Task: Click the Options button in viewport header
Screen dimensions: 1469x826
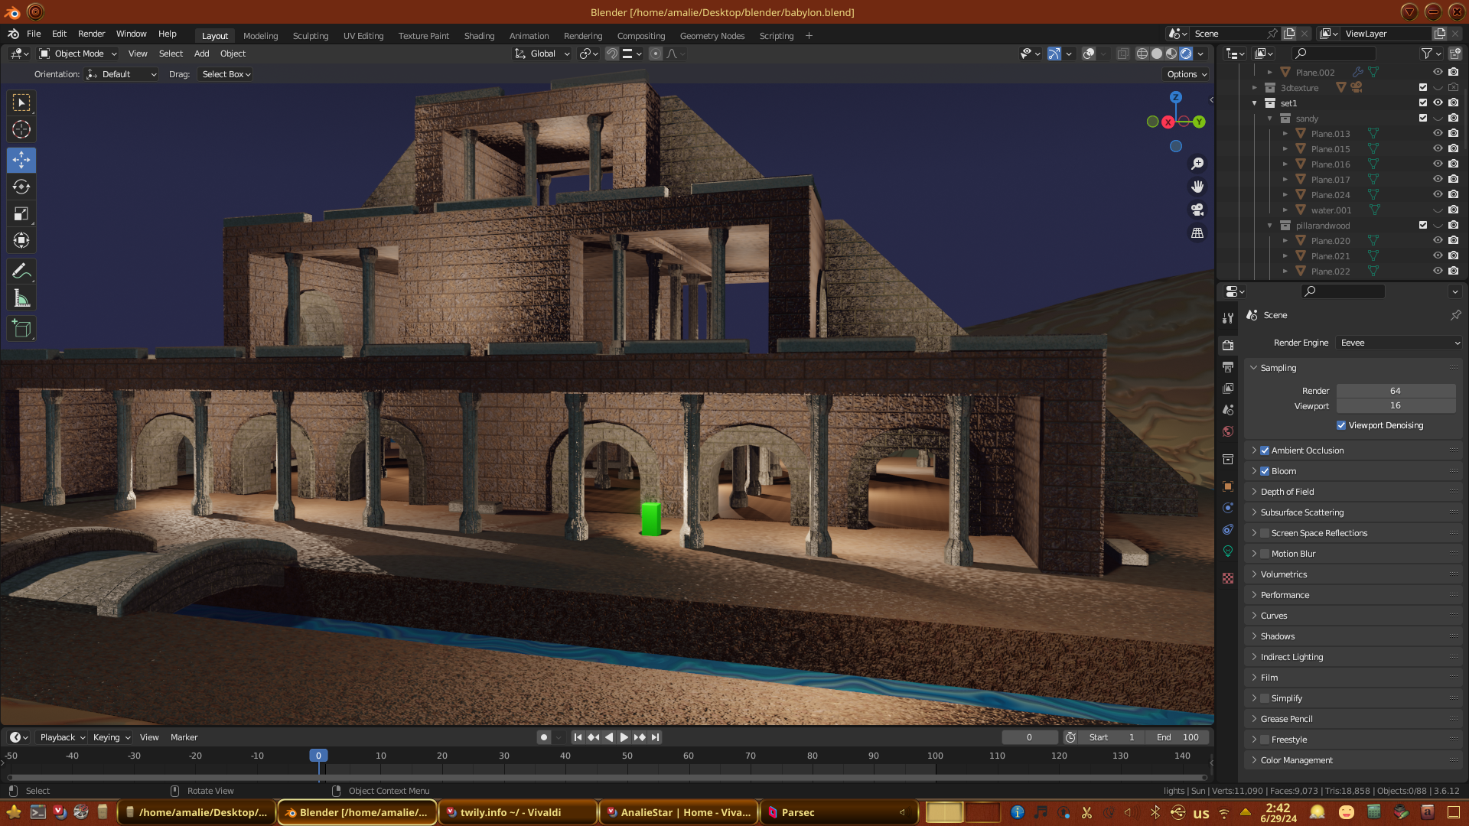Action: (x=1187, y=74)
